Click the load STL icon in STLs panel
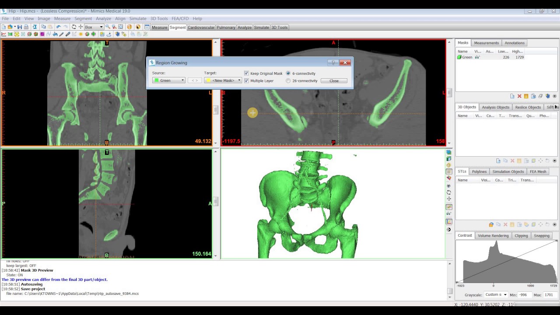Viewport: 560px width, 315px height. (491, 224)
